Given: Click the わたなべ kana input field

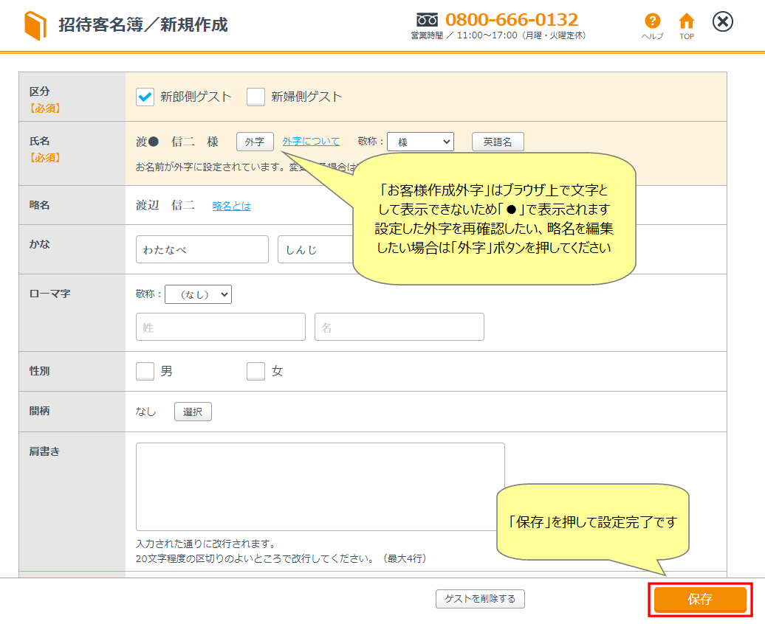Looking at the screenshot, I should tap(202, 250).
